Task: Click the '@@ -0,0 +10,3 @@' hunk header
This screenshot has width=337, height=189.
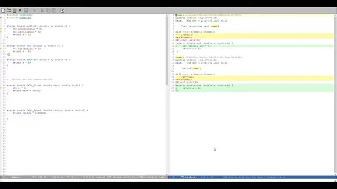Action: click(x=187, y=82)
